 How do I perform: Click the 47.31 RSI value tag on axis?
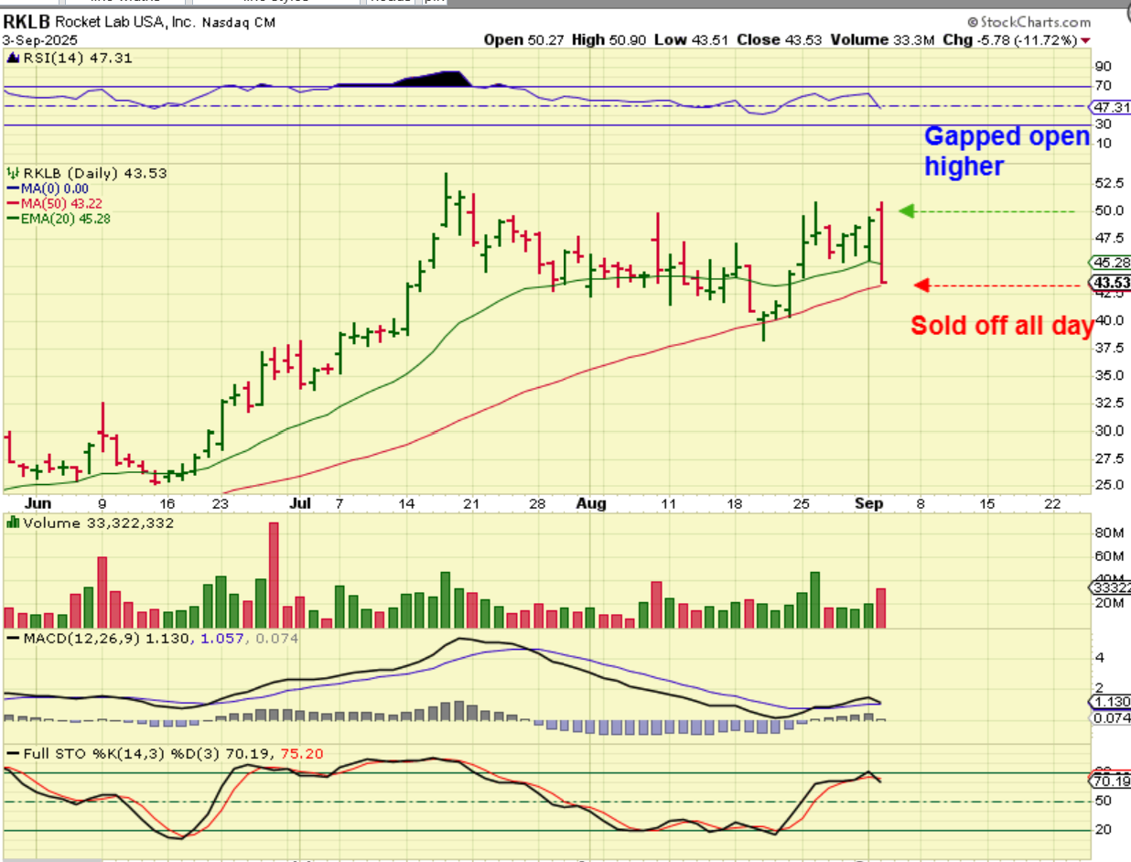[x=1111, y=106]
